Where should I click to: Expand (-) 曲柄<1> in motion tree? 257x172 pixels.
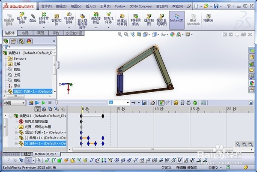point(16,138)
